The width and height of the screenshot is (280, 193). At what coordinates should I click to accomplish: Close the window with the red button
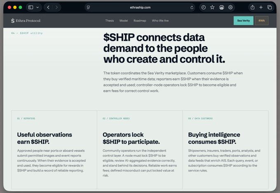click(x=9, y=7)
